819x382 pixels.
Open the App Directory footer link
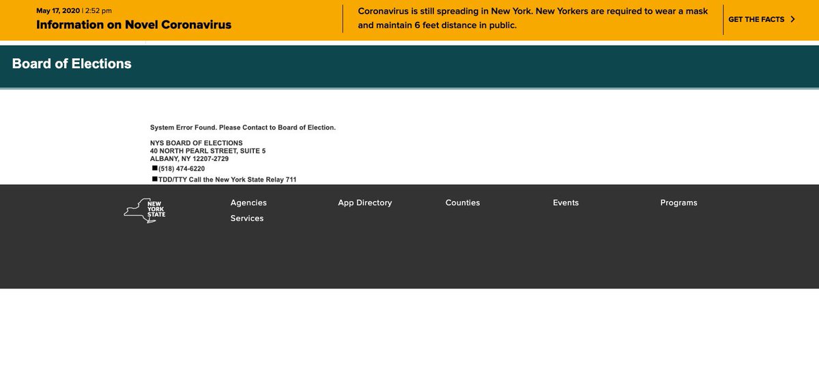point(365,203)
